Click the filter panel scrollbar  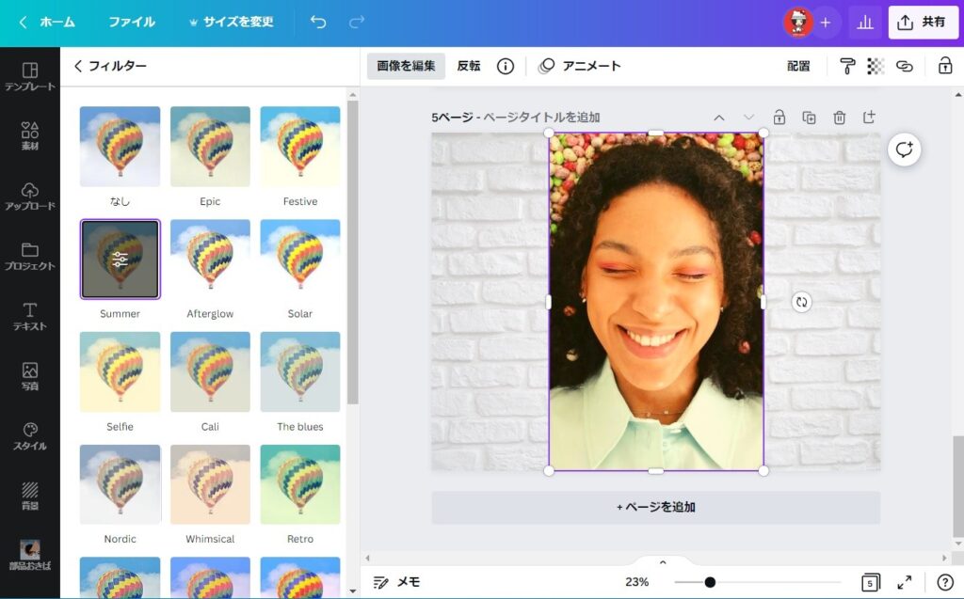352,252
